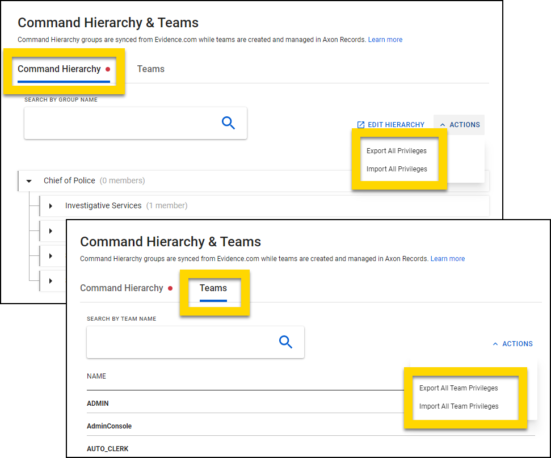Click the Search by Group Name input field

[131, 123]
